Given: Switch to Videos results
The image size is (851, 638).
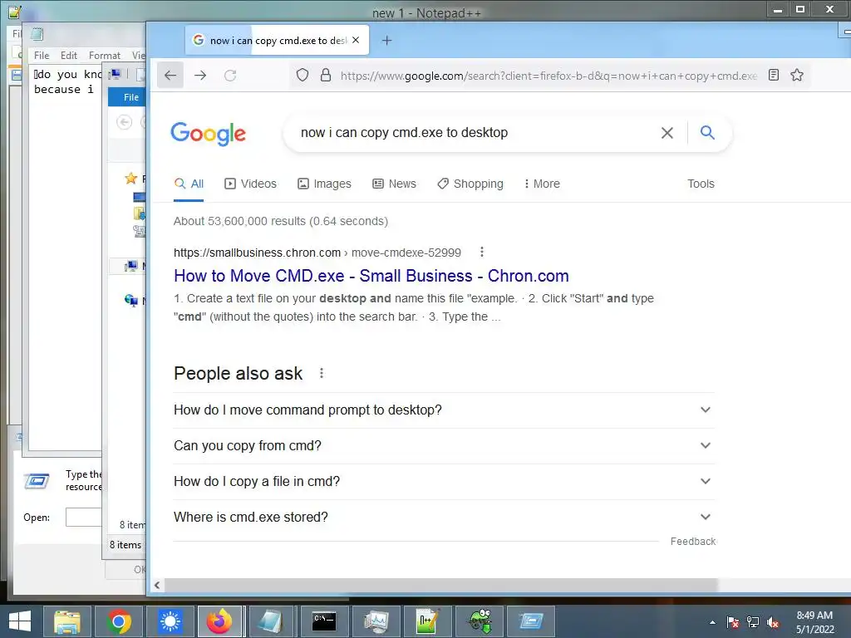Looking at the screenshot, I should coord(251,184).
